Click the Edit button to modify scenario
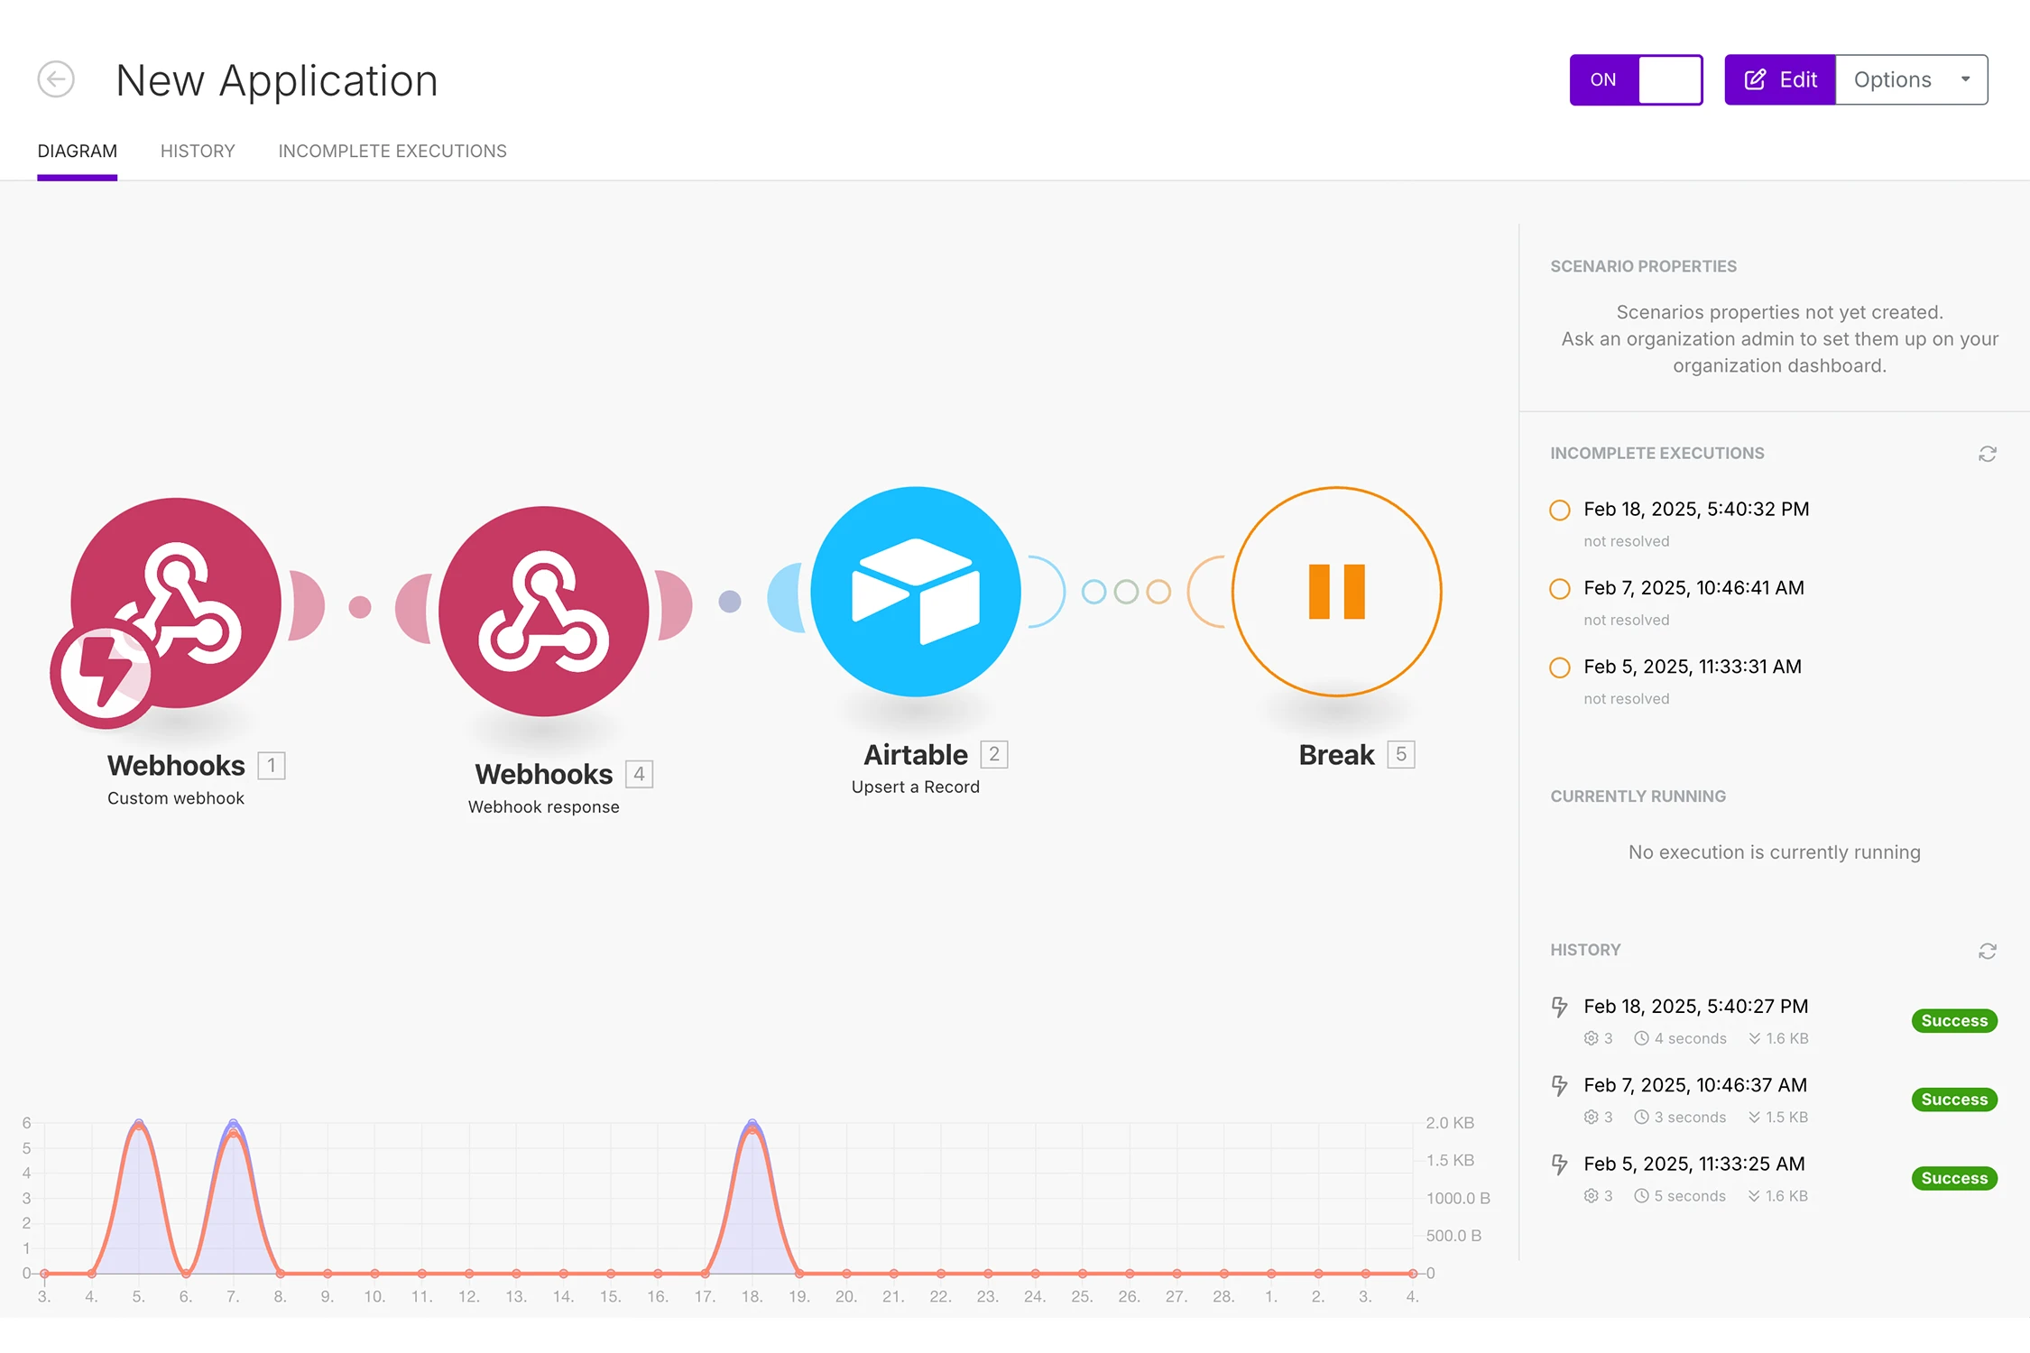 point(1777,78)
